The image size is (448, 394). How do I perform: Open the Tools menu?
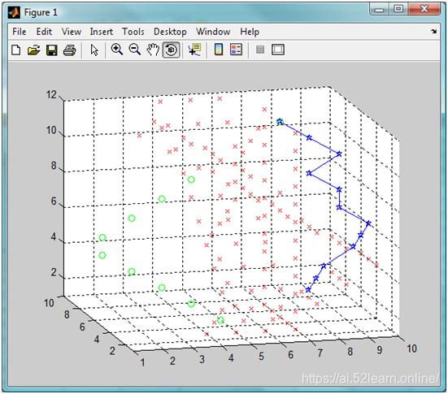[133, 32]
